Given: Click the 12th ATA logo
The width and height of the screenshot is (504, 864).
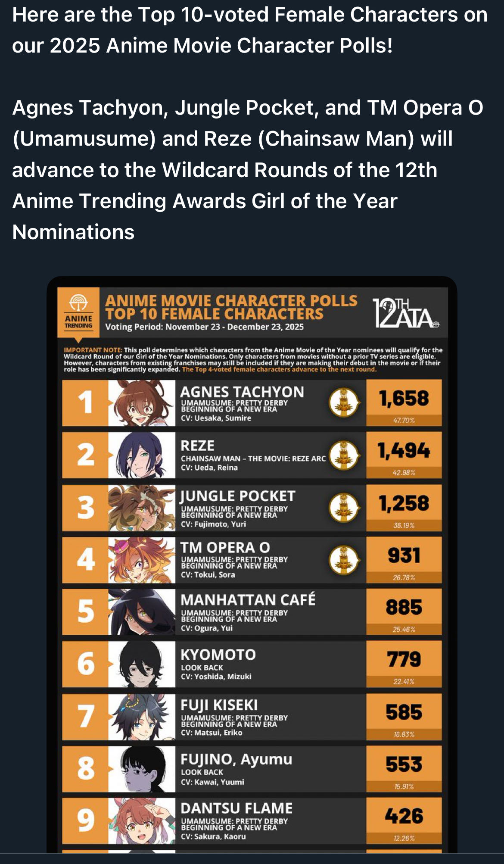Looking at the screenshot, I should click(405, 313).
